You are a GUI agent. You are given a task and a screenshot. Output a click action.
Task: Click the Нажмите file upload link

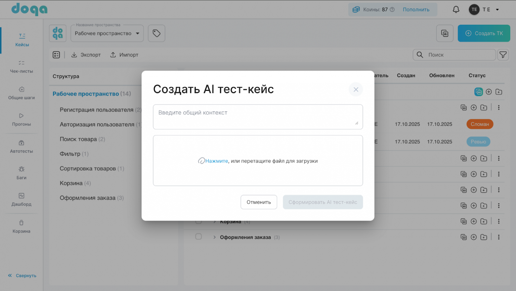(216, 161)
